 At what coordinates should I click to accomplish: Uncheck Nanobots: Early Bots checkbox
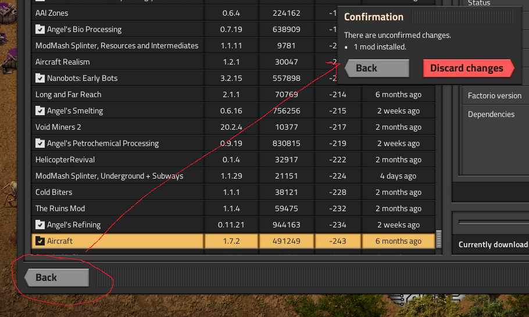[40, 78]
